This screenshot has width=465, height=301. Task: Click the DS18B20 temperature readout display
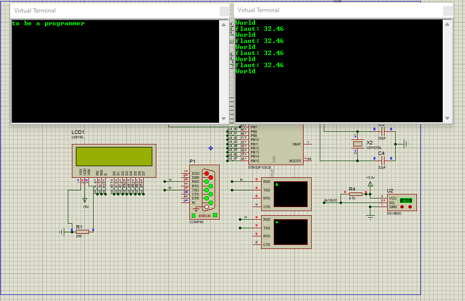pyautogui.click(x=406, y=200)
